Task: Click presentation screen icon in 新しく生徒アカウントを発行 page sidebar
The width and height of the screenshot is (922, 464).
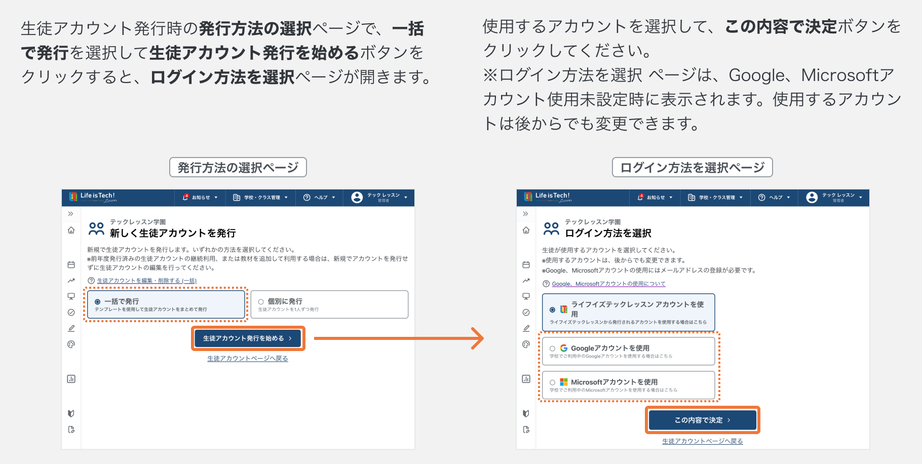Action: pos(71,296)
